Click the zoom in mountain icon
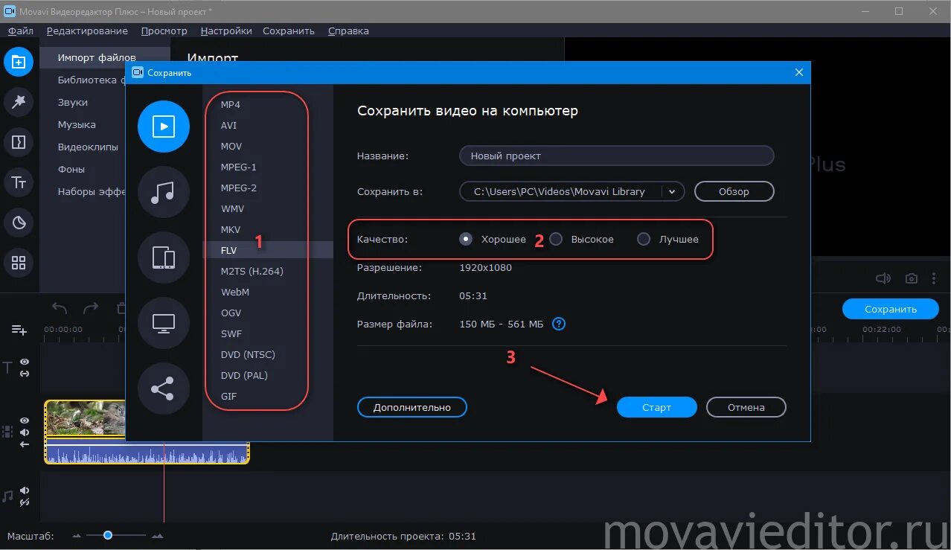This screenshot has height=550, width=951. pos(157,536)
